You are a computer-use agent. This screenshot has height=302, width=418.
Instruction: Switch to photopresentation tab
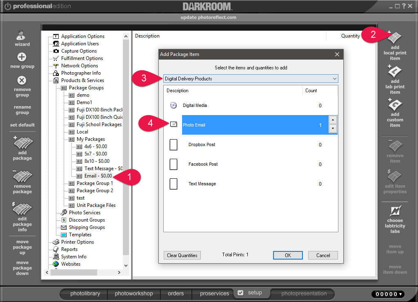(304, 293)
